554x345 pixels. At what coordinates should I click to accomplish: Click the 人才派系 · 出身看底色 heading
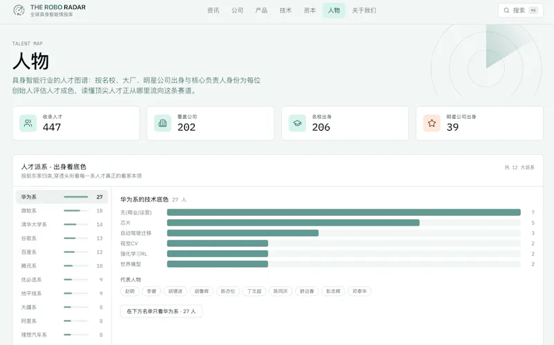54,167
